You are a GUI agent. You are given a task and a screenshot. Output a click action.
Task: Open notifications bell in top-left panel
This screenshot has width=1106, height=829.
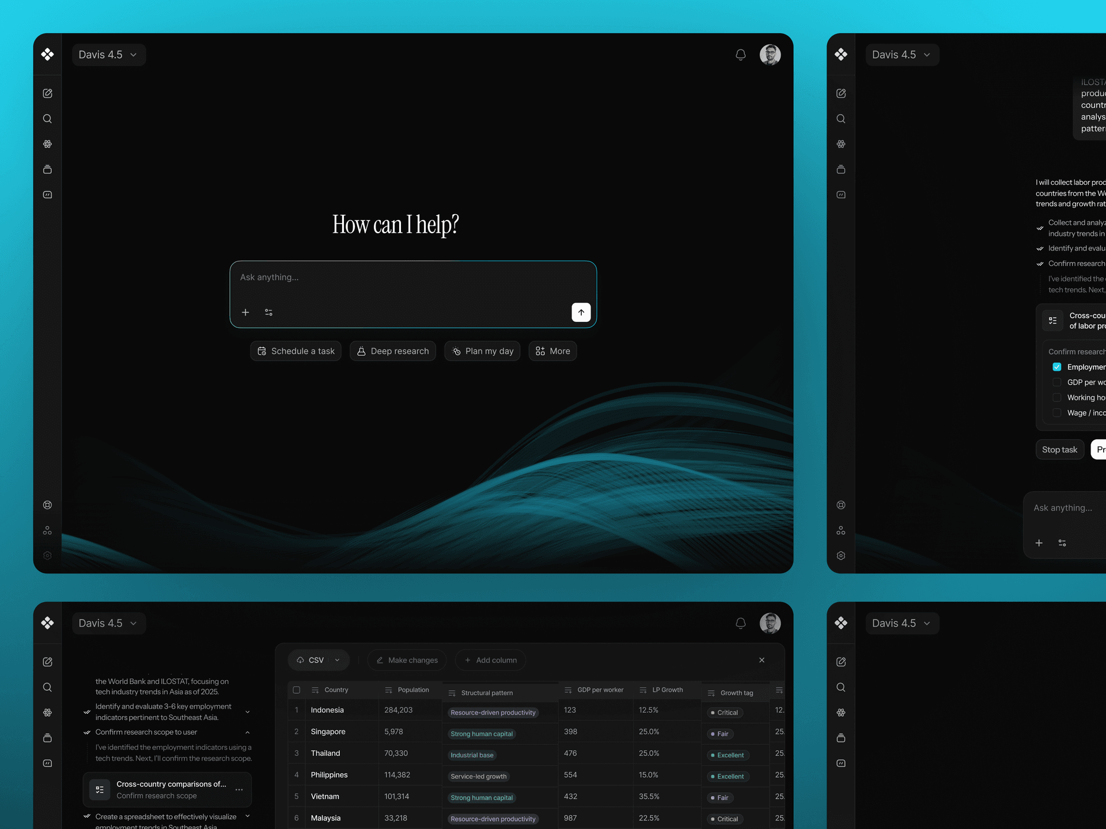click(x=741, y=55)
